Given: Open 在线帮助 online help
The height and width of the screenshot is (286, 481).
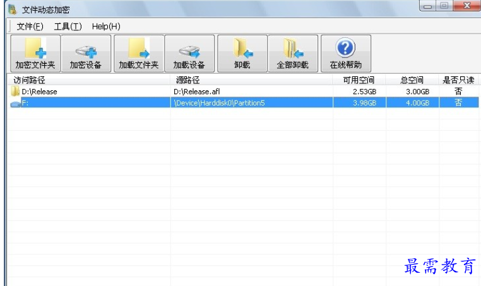Looking at the screenshot, I should coord(346,54).
